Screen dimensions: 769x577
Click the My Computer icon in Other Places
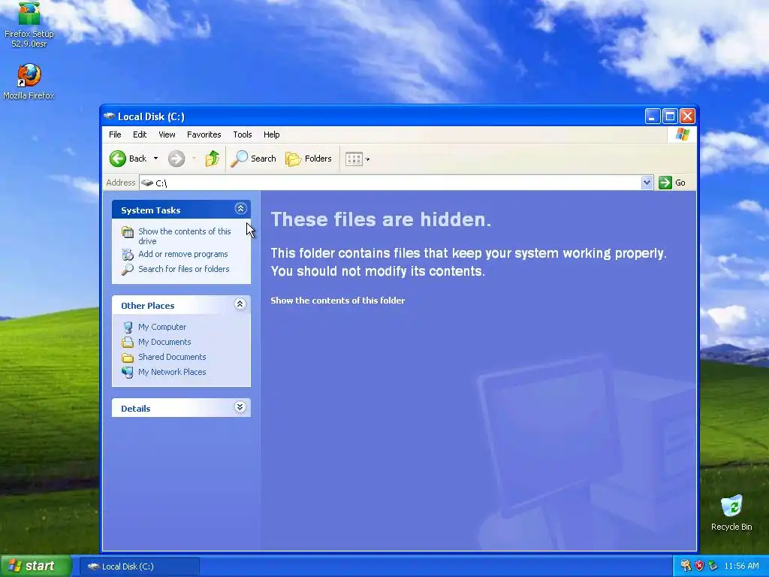point(128,328)
